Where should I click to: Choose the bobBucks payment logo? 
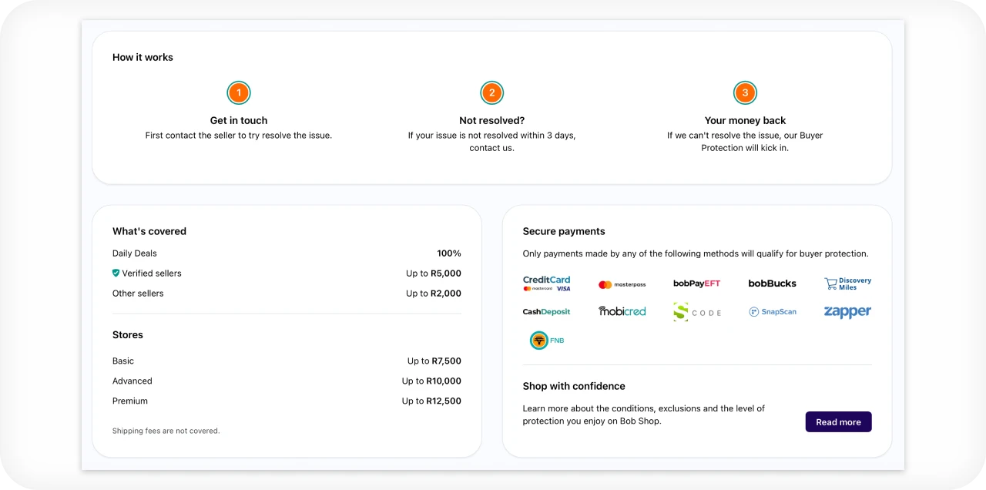pos(772,284)
